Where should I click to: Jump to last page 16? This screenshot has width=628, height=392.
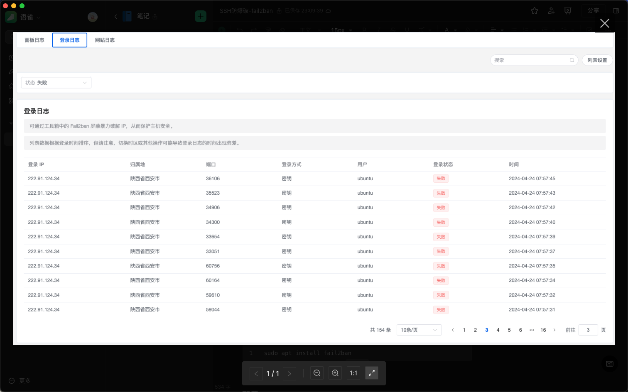(543, 330)
